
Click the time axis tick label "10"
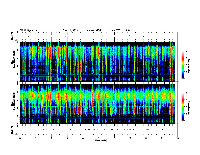[178, 138]
